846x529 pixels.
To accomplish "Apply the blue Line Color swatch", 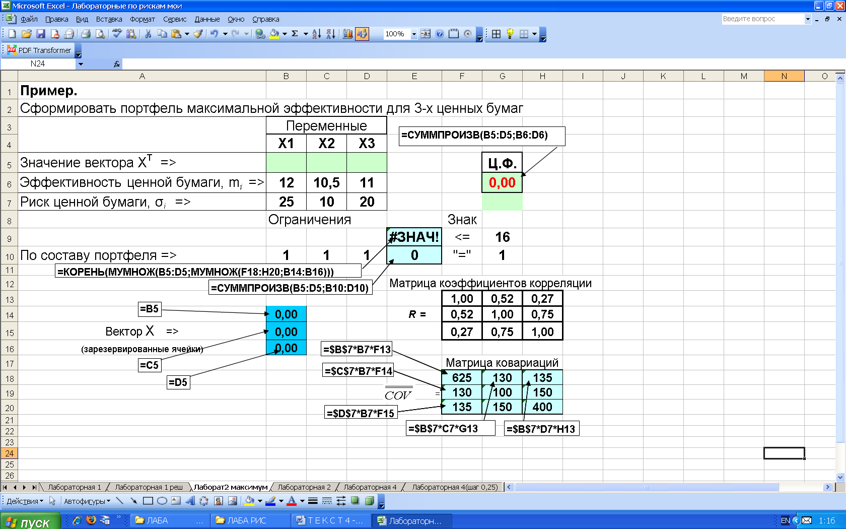I will (270, 501).
